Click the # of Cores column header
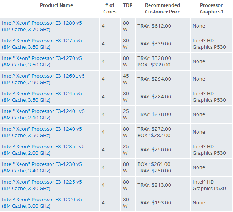 click(110, 8)
